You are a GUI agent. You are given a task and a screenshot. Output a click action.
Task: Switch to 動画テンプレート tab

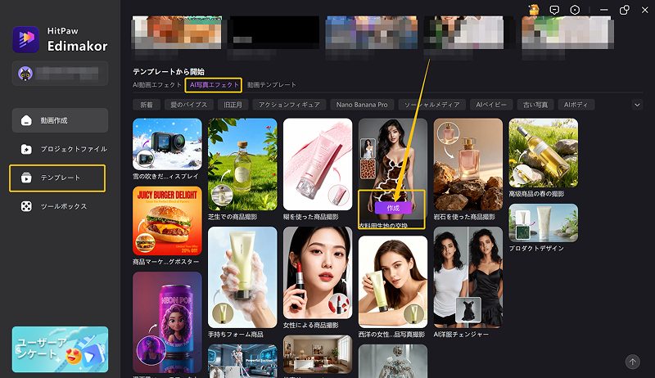click(272, 85)
